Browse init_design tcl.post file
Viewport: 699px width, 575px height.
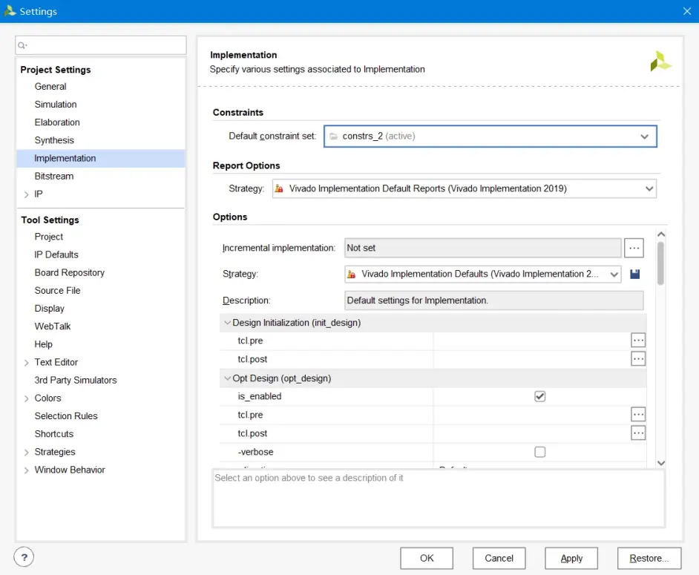click(x=638, y=359)
